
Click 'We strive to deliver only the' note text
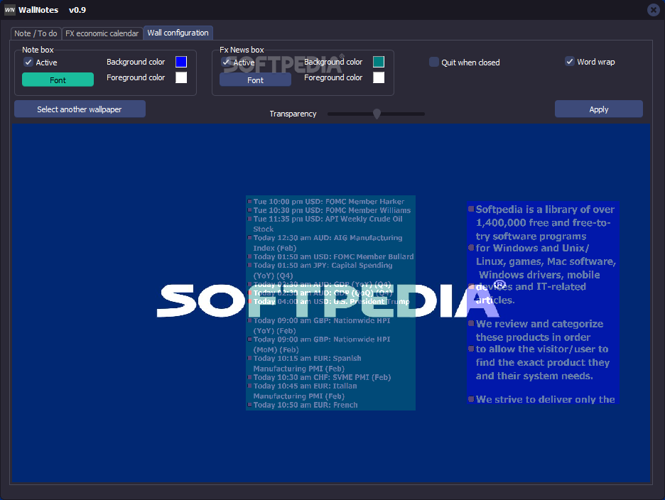pos(546,399)
